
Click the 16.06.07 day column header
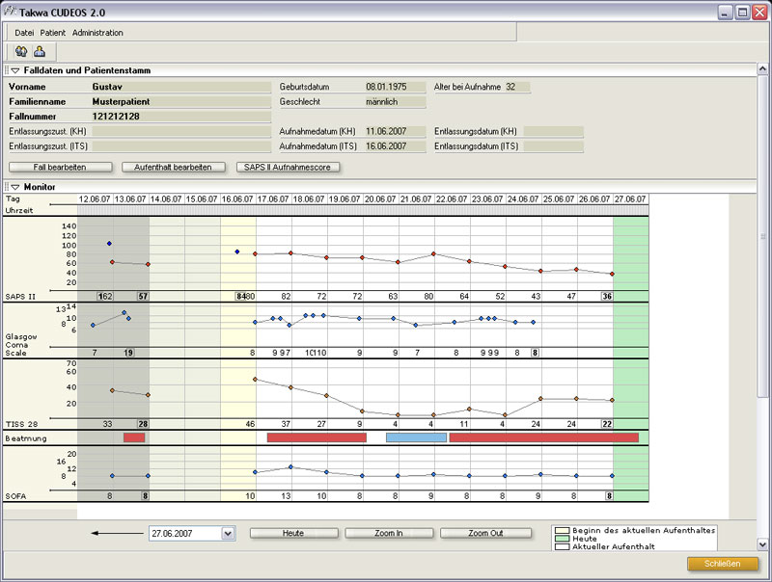click(x=237, y=199)
